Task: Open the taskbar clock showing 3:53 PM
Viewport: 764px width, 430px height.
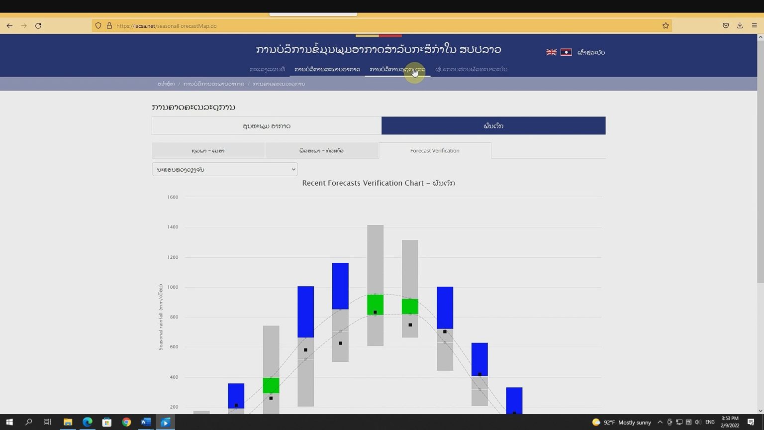Action: 730,422
